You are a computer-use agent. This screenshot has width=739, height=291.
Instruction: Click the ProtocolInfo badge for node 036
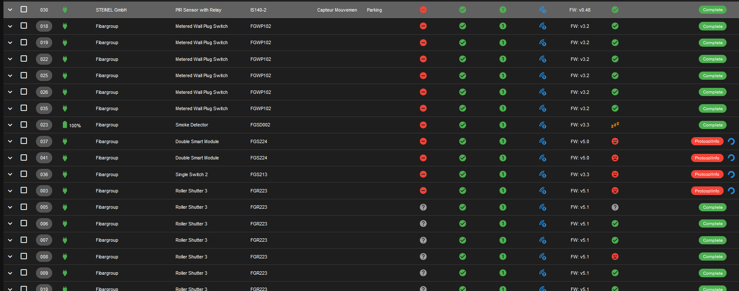click(707, 174)
